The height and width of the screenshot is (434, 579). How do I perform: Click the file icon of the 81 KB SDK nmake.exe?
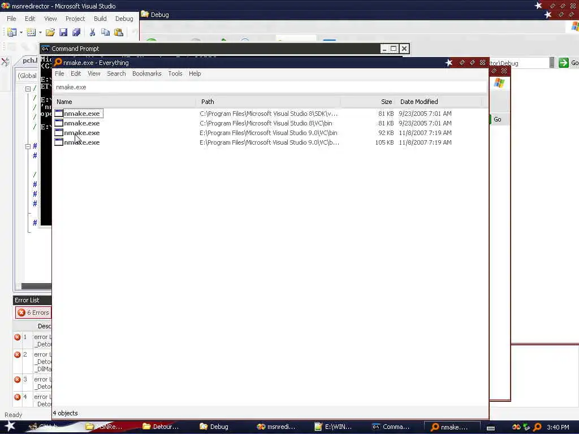(x=58, y=113)
